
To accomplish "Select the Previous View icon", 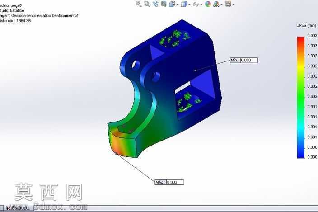I will (155, 4).
